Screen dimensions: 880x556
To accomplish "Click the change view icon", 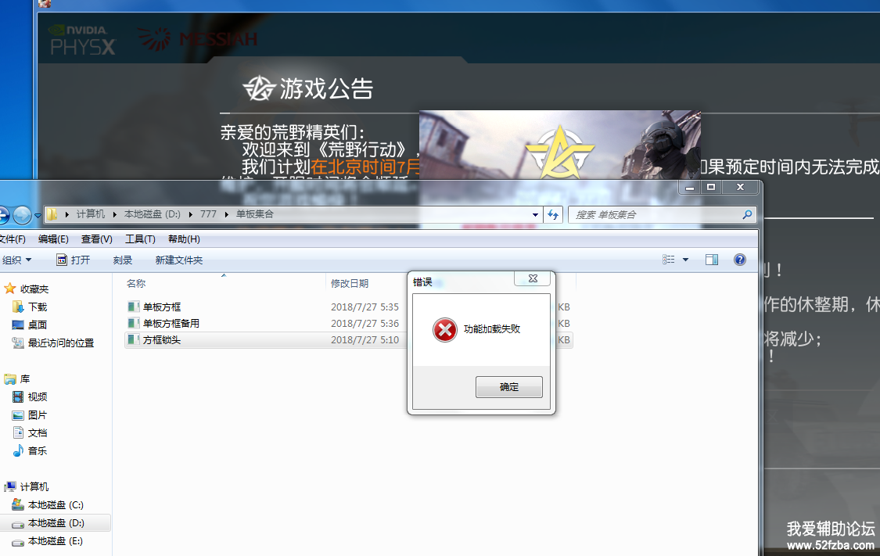I will click(x=669, y=259).
